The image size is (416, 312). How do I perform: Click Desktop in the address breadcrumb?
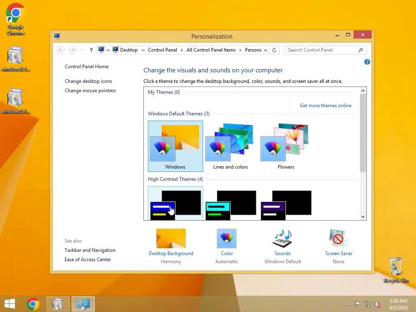(x=129, y=50)
